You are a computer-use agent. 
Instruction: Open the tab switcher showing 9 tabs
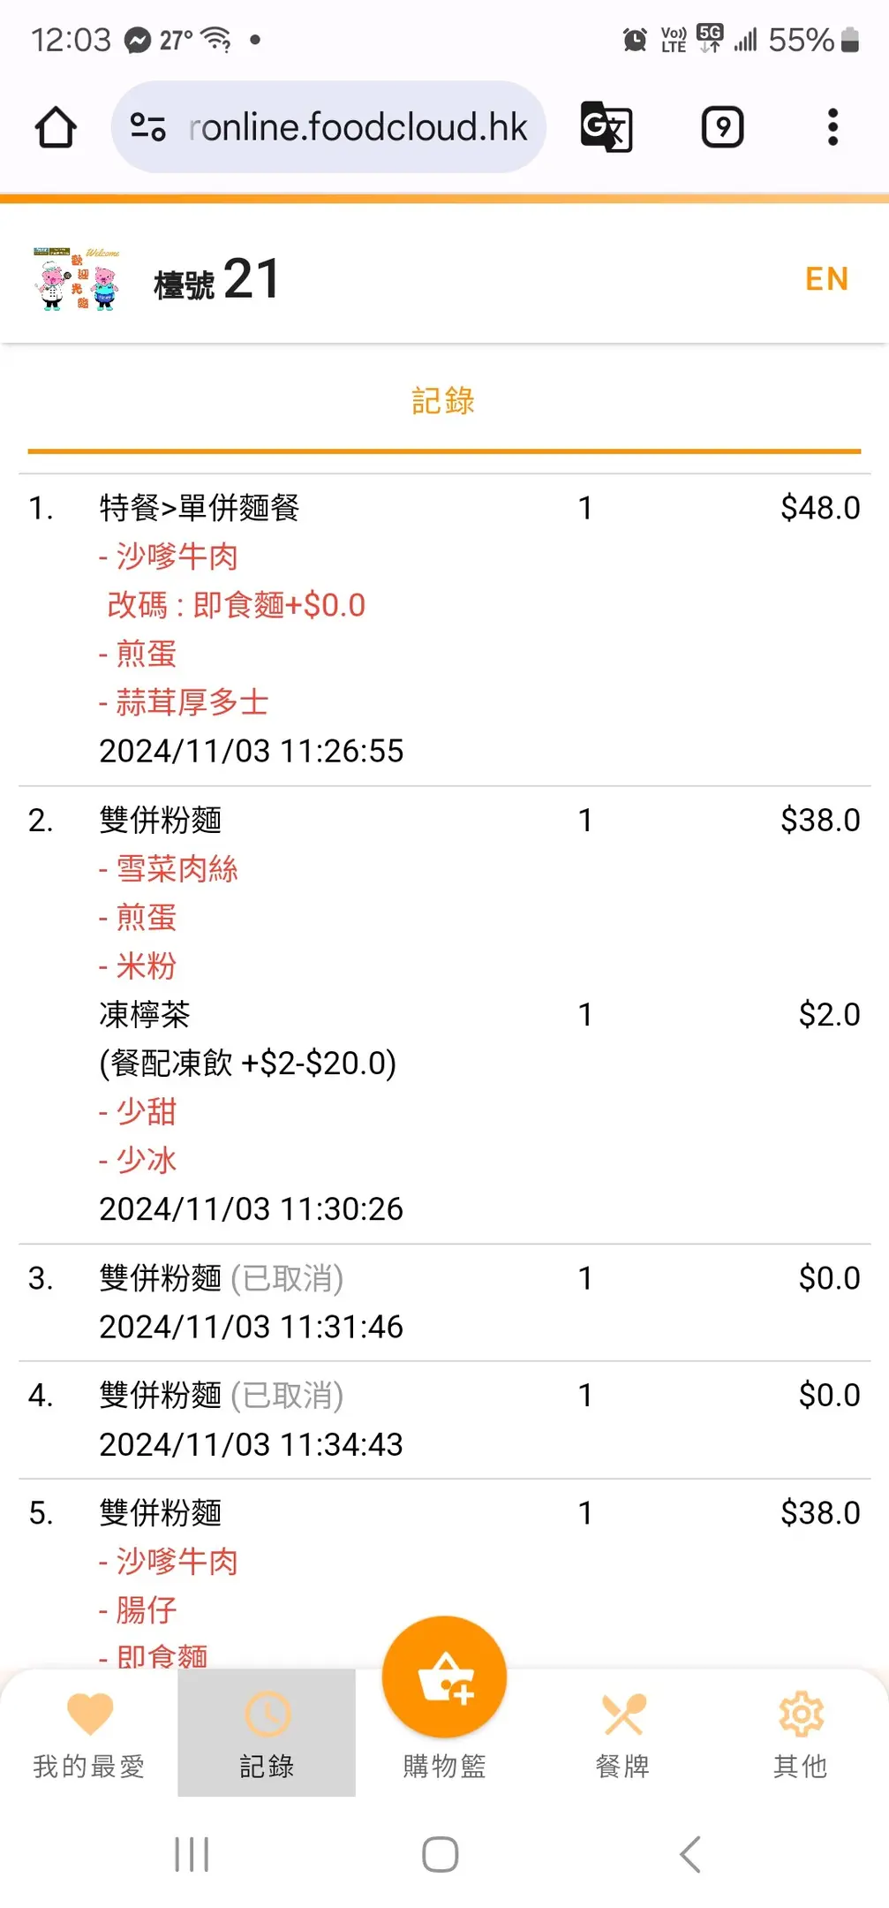(x=722, y=127)
